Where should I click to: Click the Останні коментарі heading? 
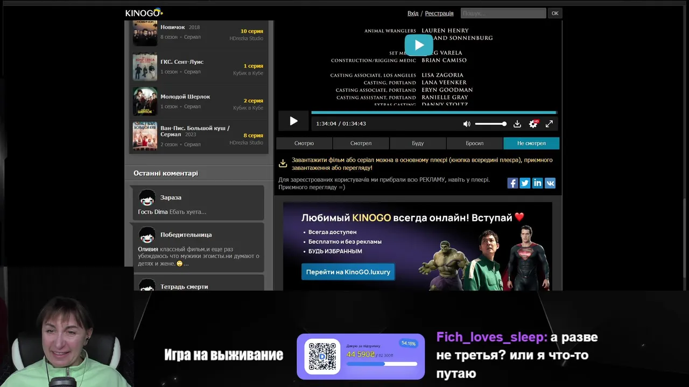[166, 174]
